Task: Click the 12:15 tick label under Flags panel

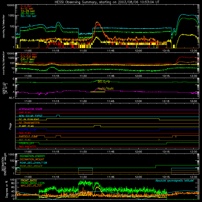Action: [166, 152]
